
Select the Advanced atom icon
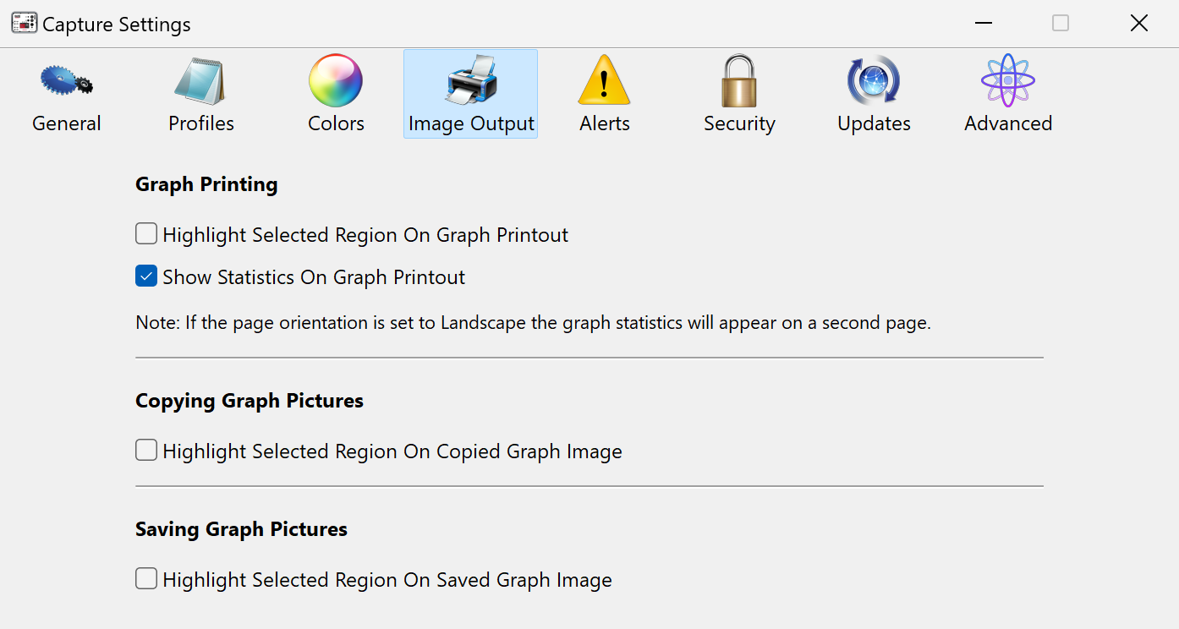pos(1008,81)
